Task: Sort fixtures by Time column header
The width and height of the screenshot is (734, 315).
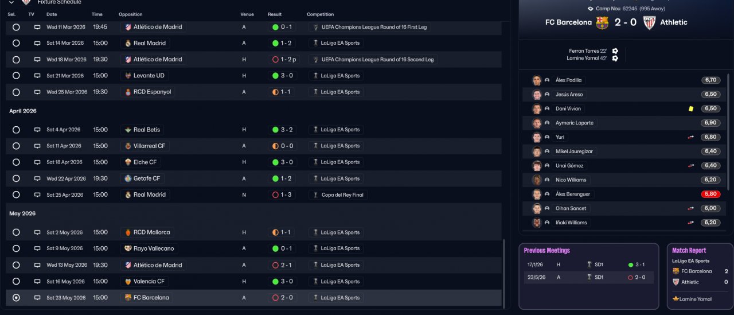Action: [97, 14]
